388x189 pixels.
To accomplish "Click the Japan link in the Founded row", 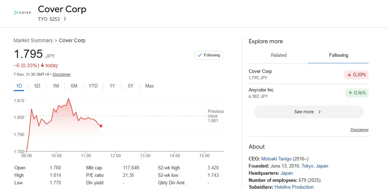I will [x=322, y=166].
